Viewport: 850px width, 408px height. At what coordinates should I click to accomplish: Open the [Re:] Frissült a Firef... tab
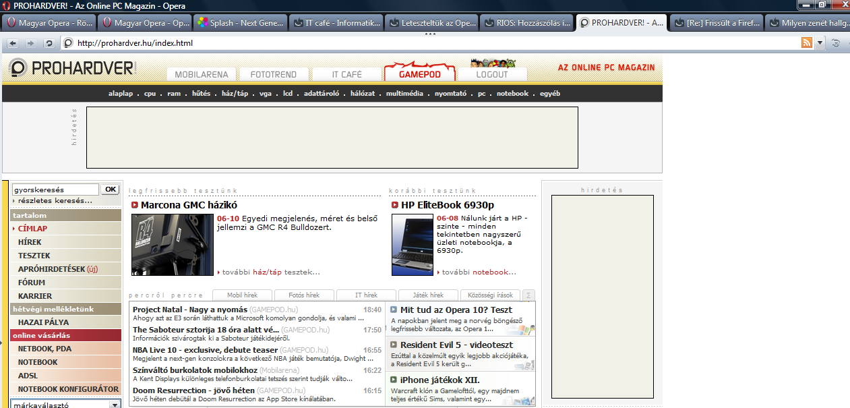(717, 23)
